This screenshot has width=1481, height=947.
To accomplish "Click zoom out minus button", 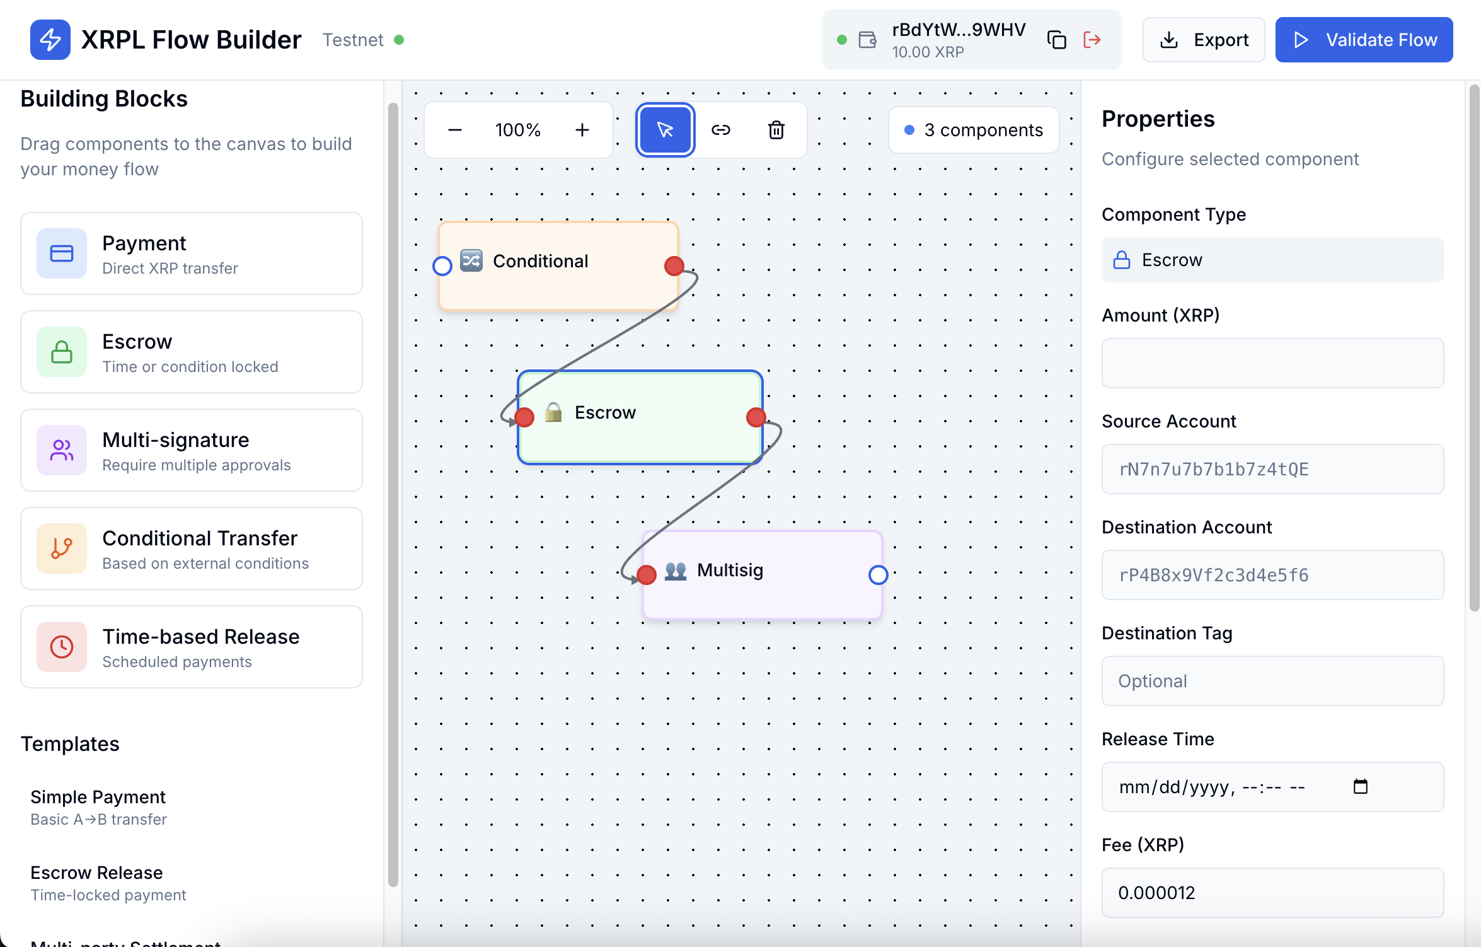I will pyautogui.click(x=455, y=130).
